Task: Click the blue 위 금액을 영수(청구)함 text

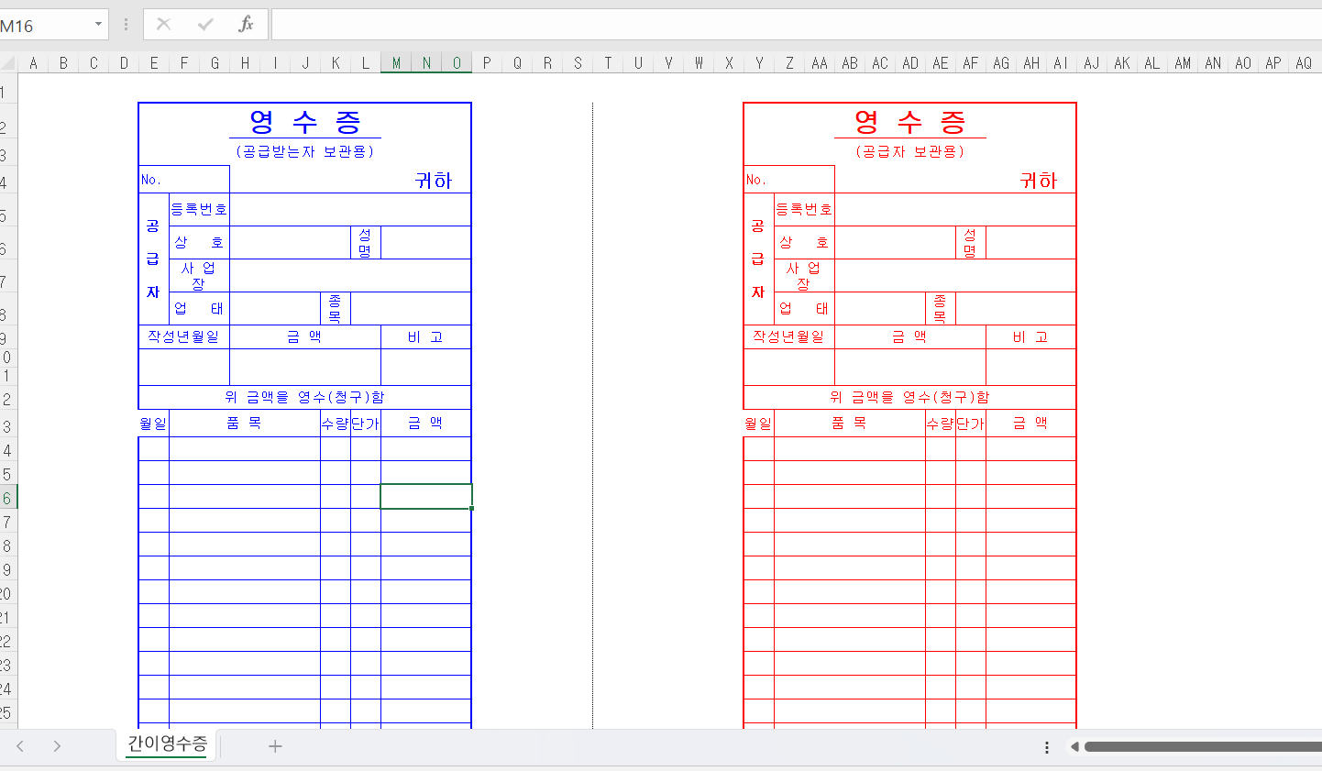Action: click(304, 397)
